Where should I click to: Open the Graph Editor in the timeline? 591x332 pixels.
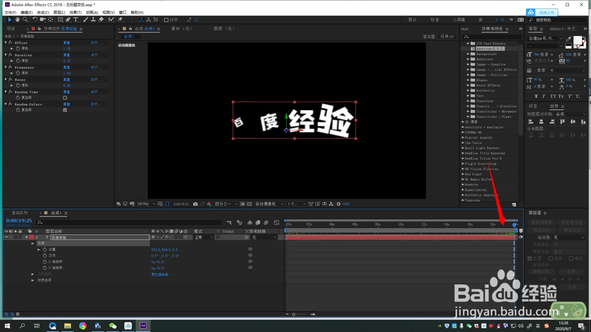(x=276, y=222)
